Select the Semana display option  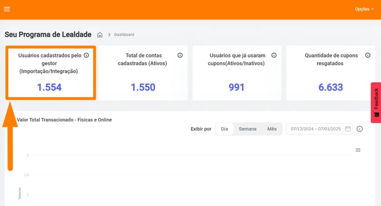pos(248,129)
